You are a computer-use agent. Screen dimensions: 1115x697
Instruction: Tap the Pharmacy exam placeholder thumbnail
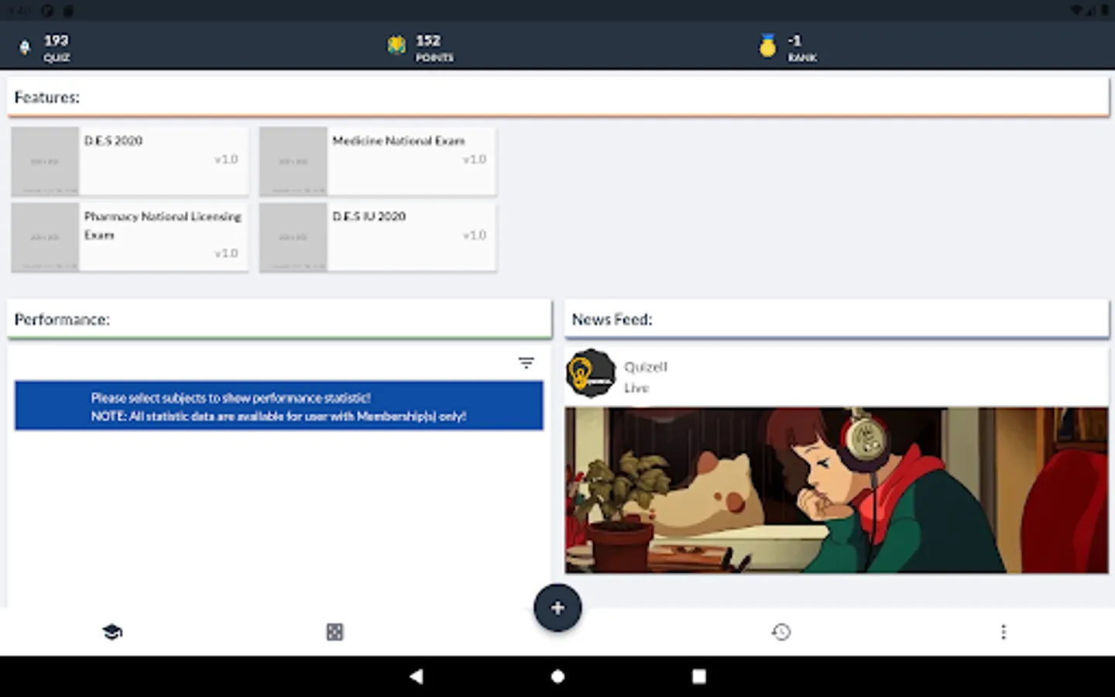pos(45,237)
